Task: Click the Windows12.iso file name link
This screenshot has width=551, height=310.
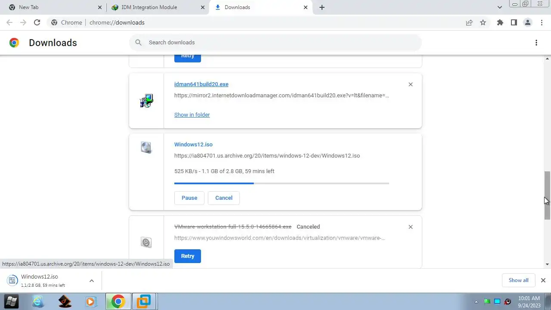Action: pyautogui.click(x=193, y=145)
